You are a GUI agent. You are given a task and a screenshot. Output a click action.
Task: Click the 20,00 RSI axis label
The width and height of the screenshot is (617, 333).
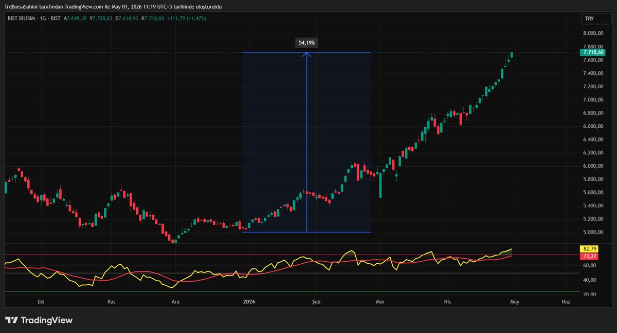point(590,295)
